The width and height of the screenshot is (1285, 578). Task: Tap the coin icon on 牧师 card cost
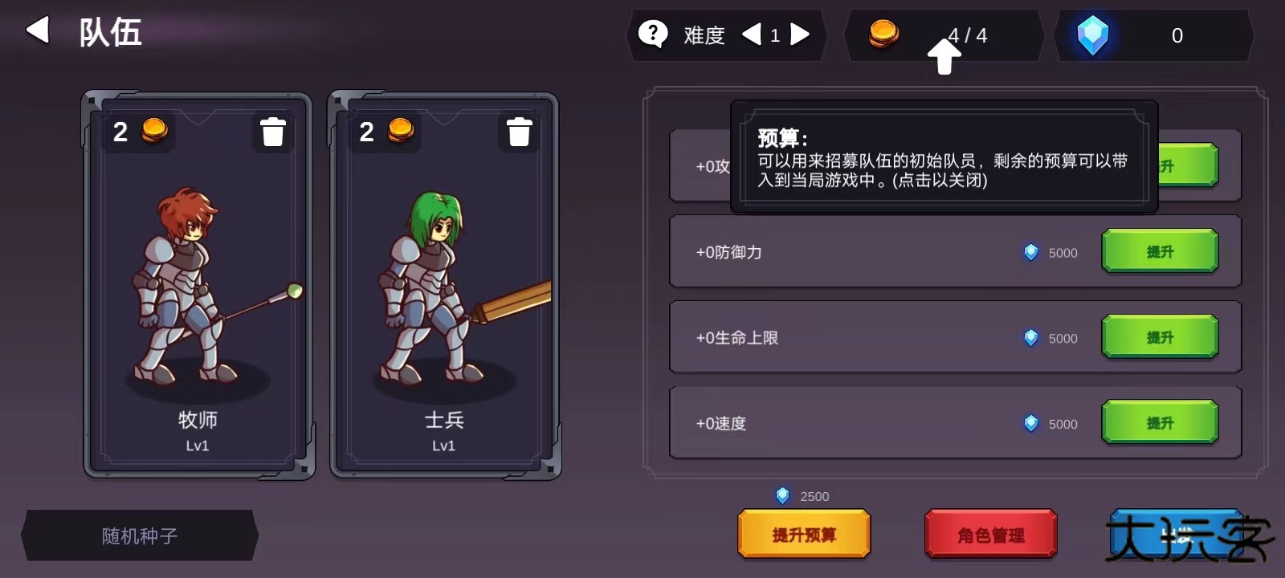[154, 129]
